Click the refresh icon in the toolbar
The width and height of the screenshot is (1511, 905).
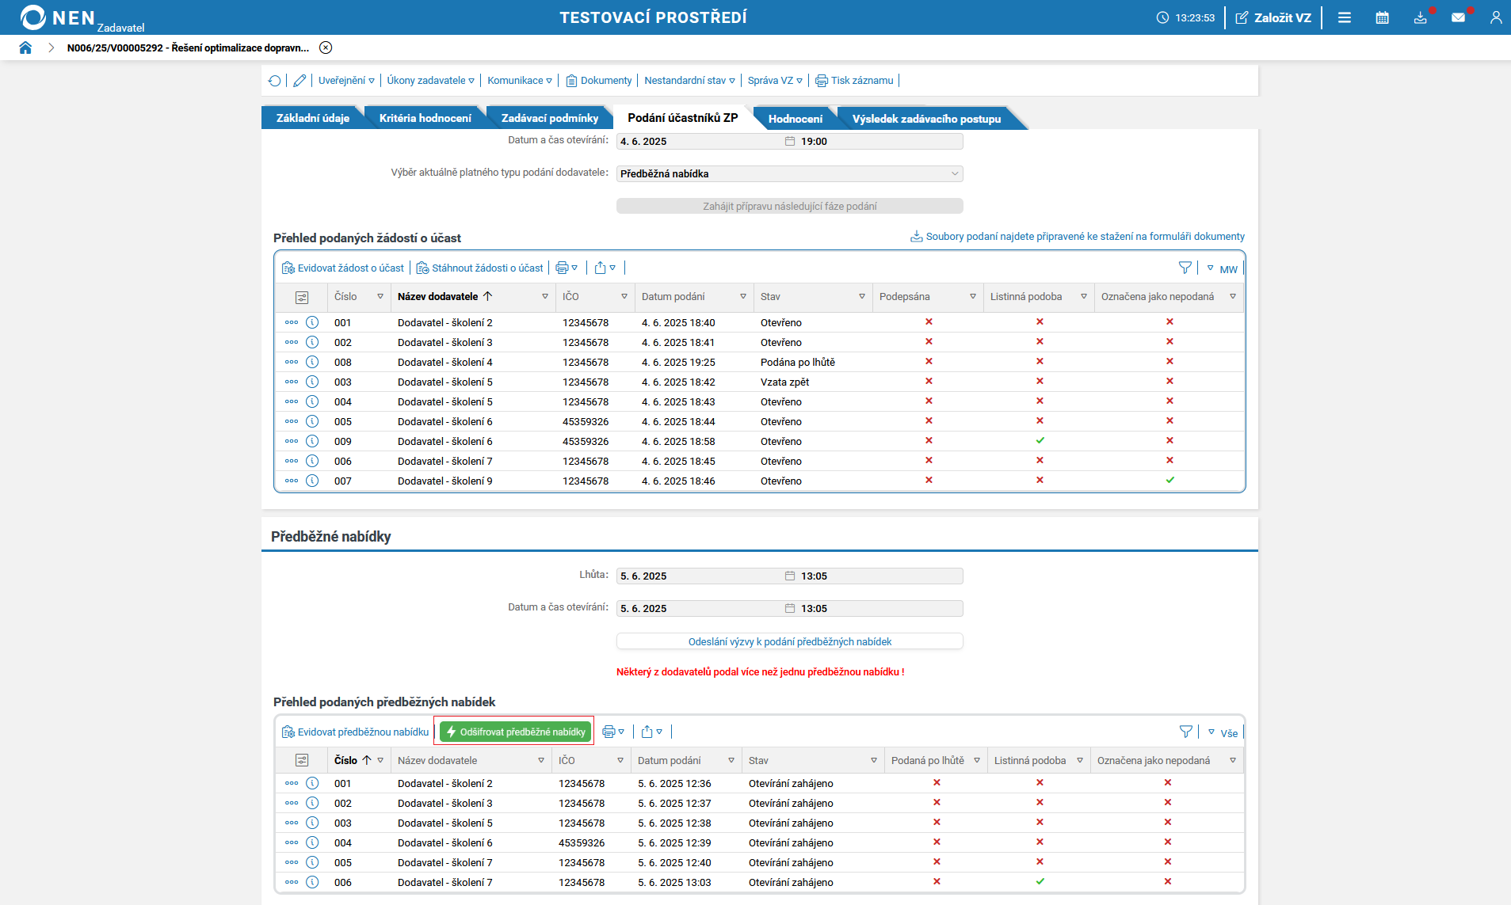[275, 81]
